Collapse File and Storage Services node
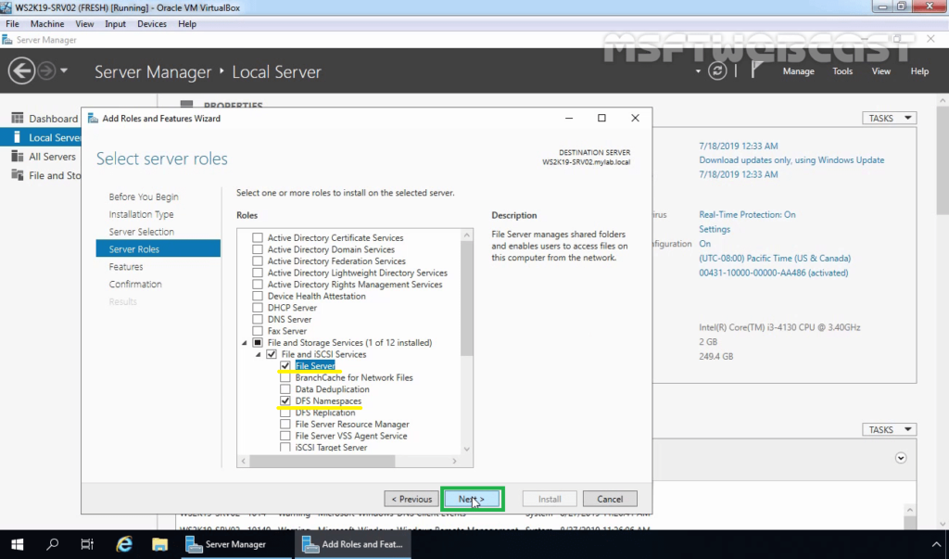This screenshot has width=949, height=559. pyautogui.click(x=245, y=343)
